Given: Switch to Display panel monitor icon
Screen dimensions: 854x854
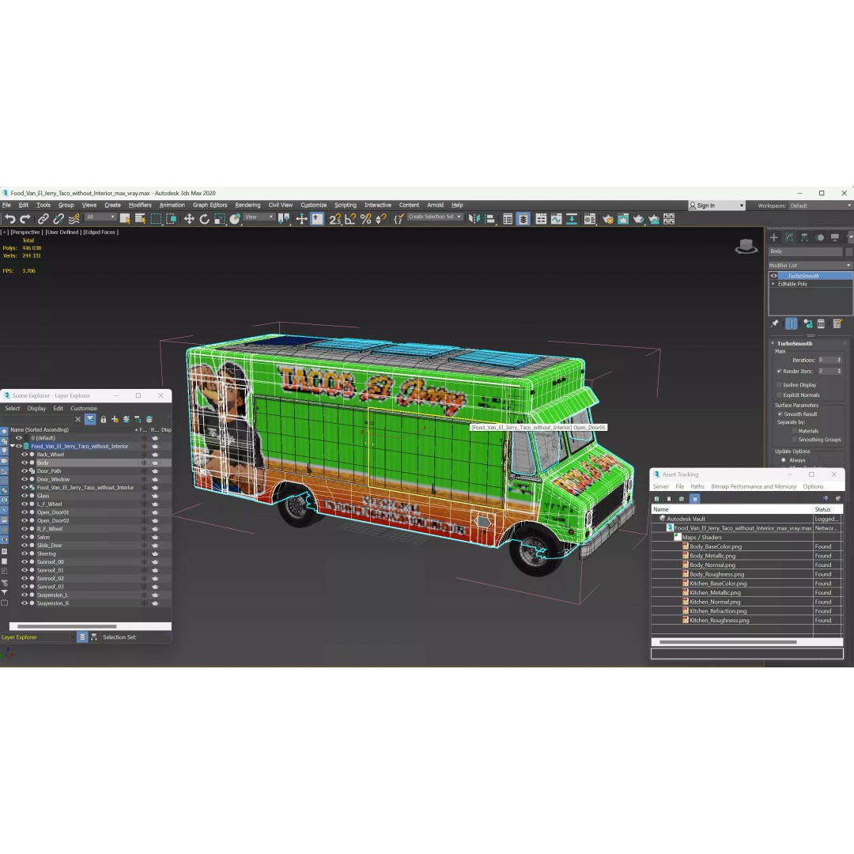Looking at the screenshot, I should (x=835, y=237).
